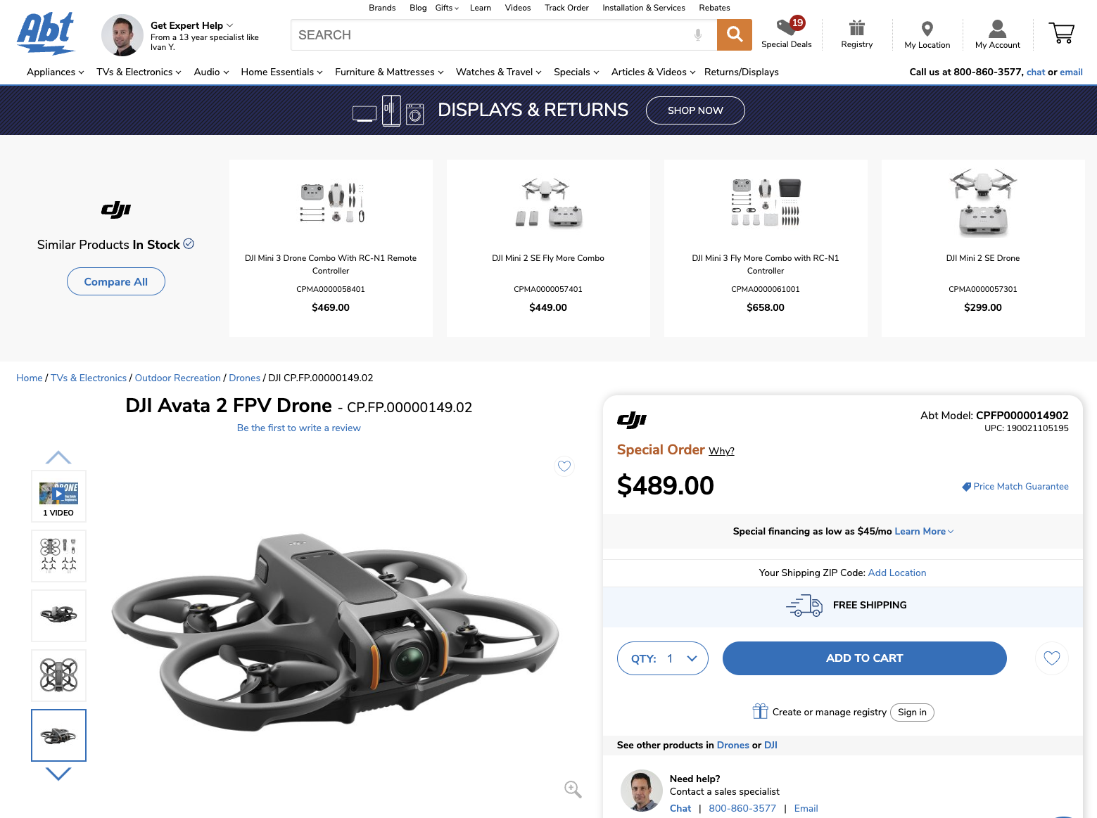Expand the Audio menu
The height and width of the screenshot is (818, 1097).
pyautogui.click(x=211, y=72)
